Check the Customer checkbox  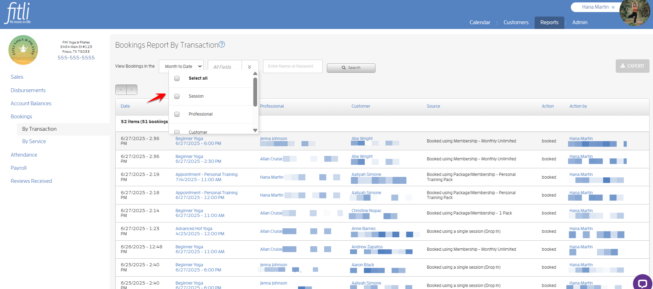click(x=177, y=132)
